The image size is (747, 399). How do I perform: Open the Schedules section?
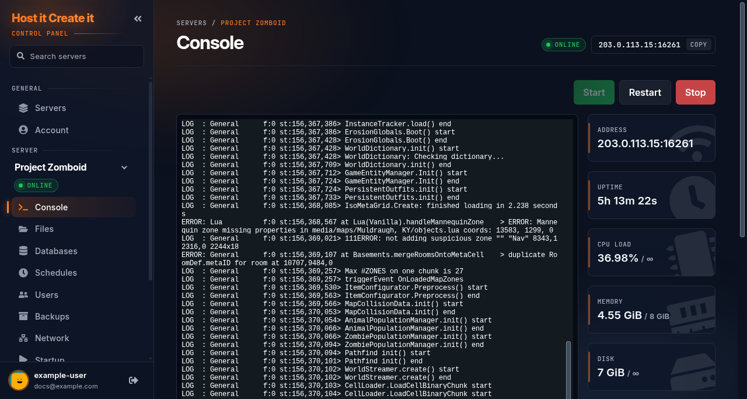click(x=74, y=273)
